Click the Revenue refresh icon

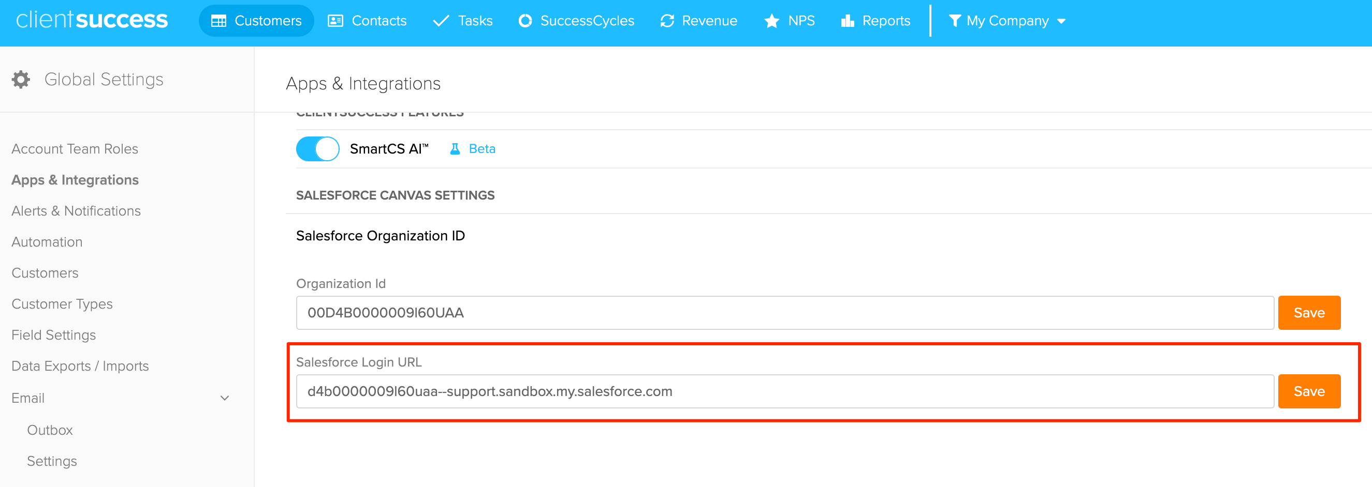[x=667, y=21]
